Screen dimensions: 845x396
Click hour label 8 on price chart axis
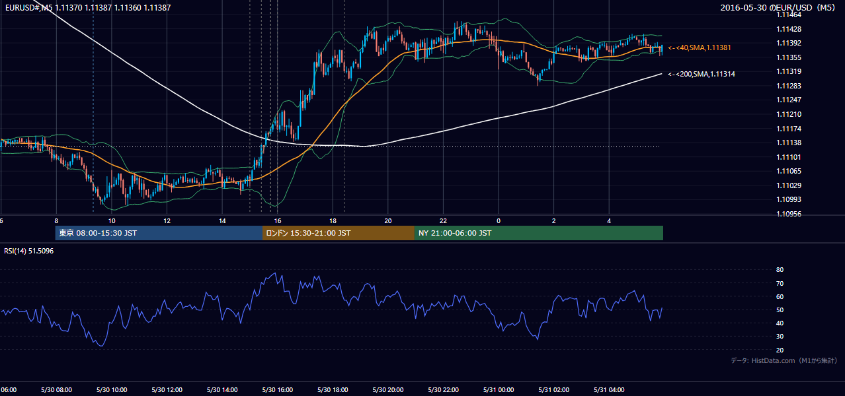click(x=56, y=221)
